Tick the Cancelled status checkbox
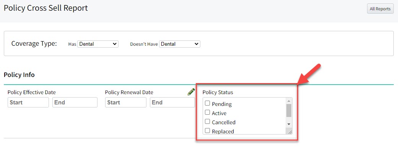 (x=207, y=122)
